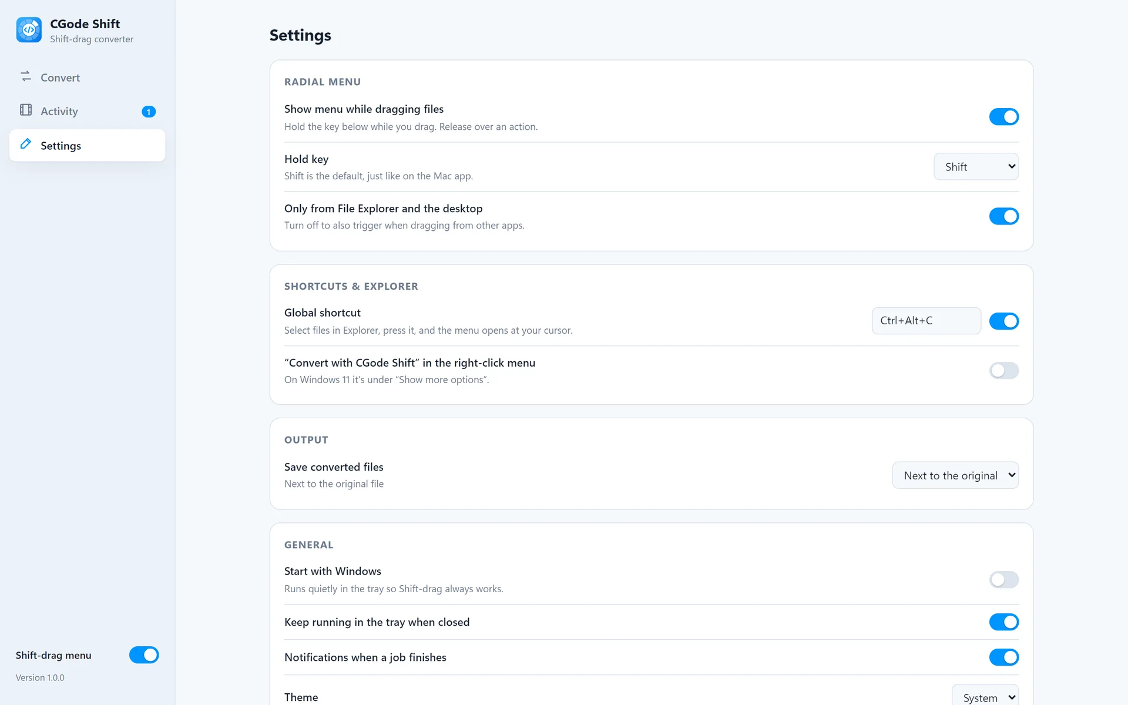The width and height of the screenshot is (1128, 705).
Task: Click the Hold key label
Action: (306, 159)
